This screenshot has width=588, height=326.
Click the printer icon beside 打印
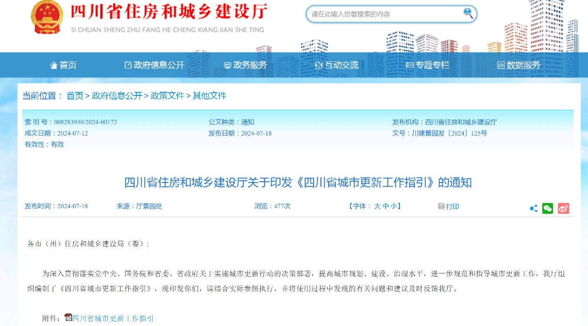(441, 206)
